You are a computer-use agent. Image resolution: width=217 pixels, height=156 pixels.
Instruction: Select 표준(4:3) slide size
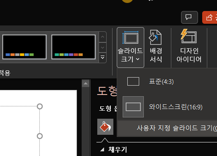tap(167, 81)
